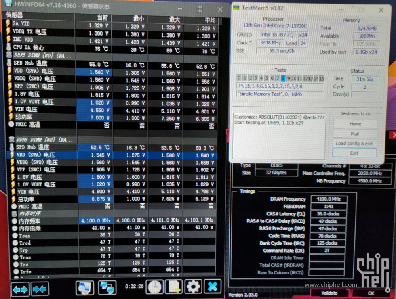Image resolution: width=396 pixels, height=299 pixels.
Task: Click the 内存倍频 row label
Action: click(x=30, y=228)
